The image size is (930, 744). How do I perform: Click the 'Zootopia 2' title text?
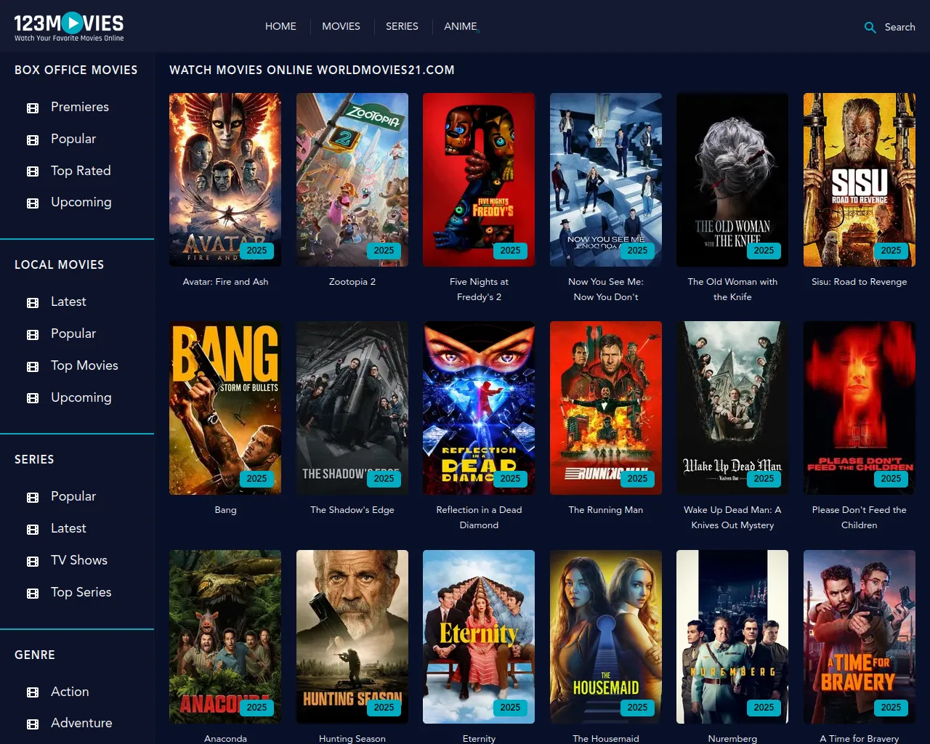pos(352,282)
